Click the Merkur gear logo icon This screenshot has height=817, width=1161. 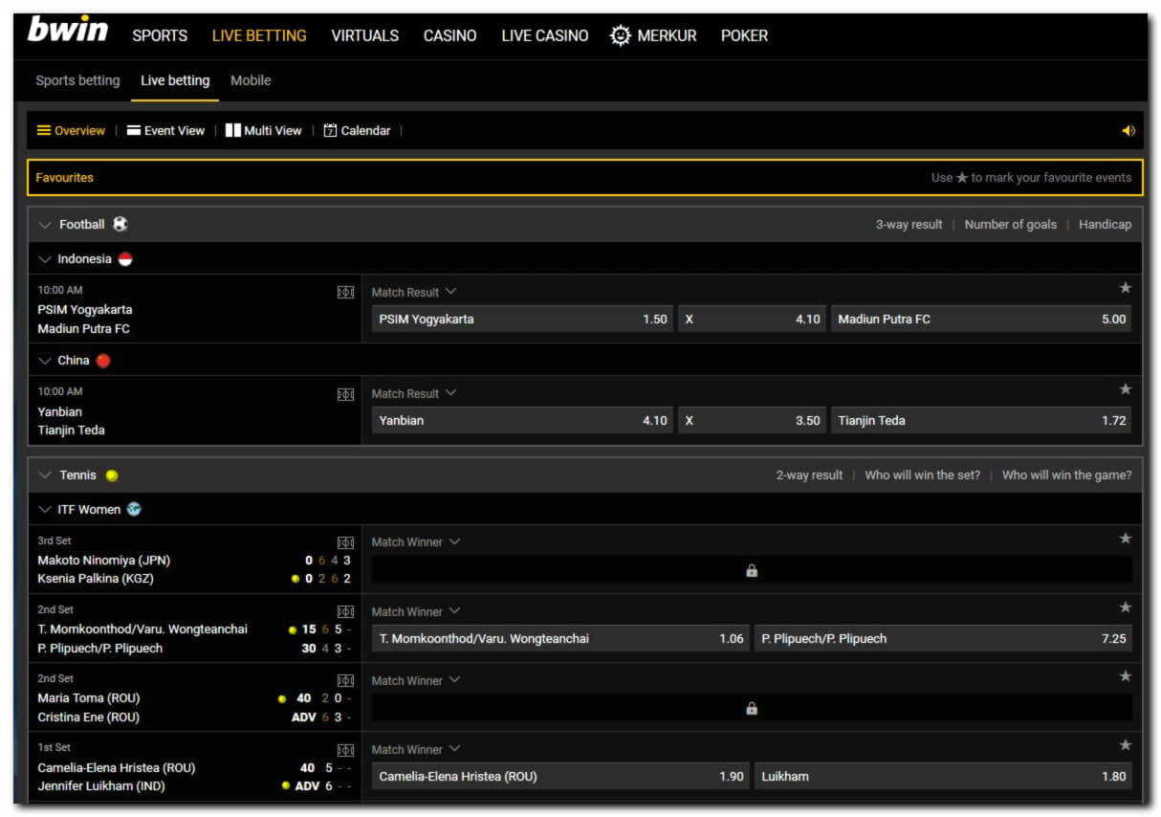pos(621,35)
